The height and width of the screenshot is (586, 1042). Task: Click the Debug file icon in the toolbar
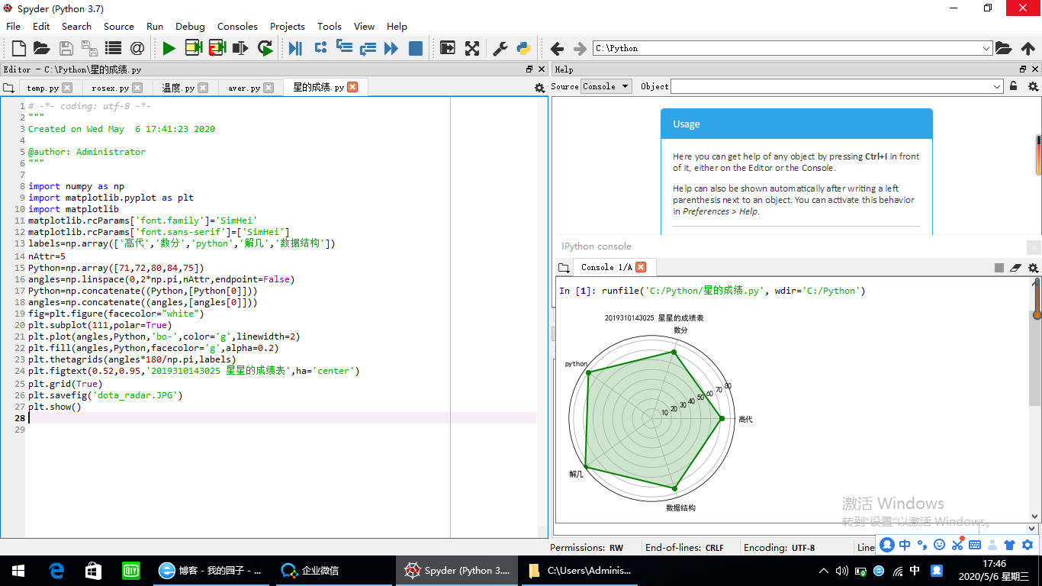tap(295, 48)
